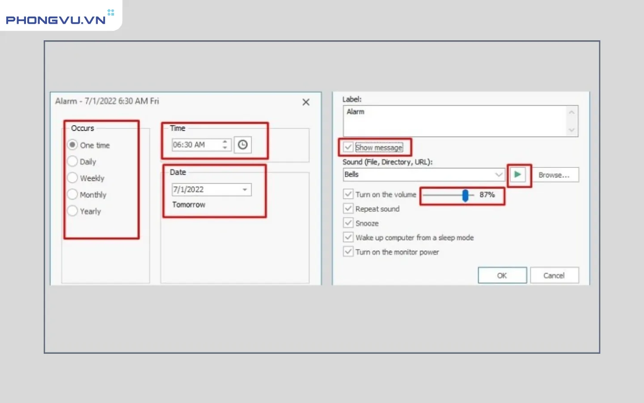Click the Cancel button
The width and height of the screenshot is (644, 403).
tap(554, 275)
